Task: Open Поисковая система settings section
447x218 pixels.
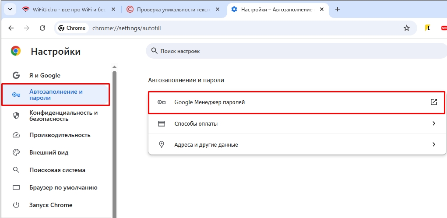Action: click(x=56, y=170)
